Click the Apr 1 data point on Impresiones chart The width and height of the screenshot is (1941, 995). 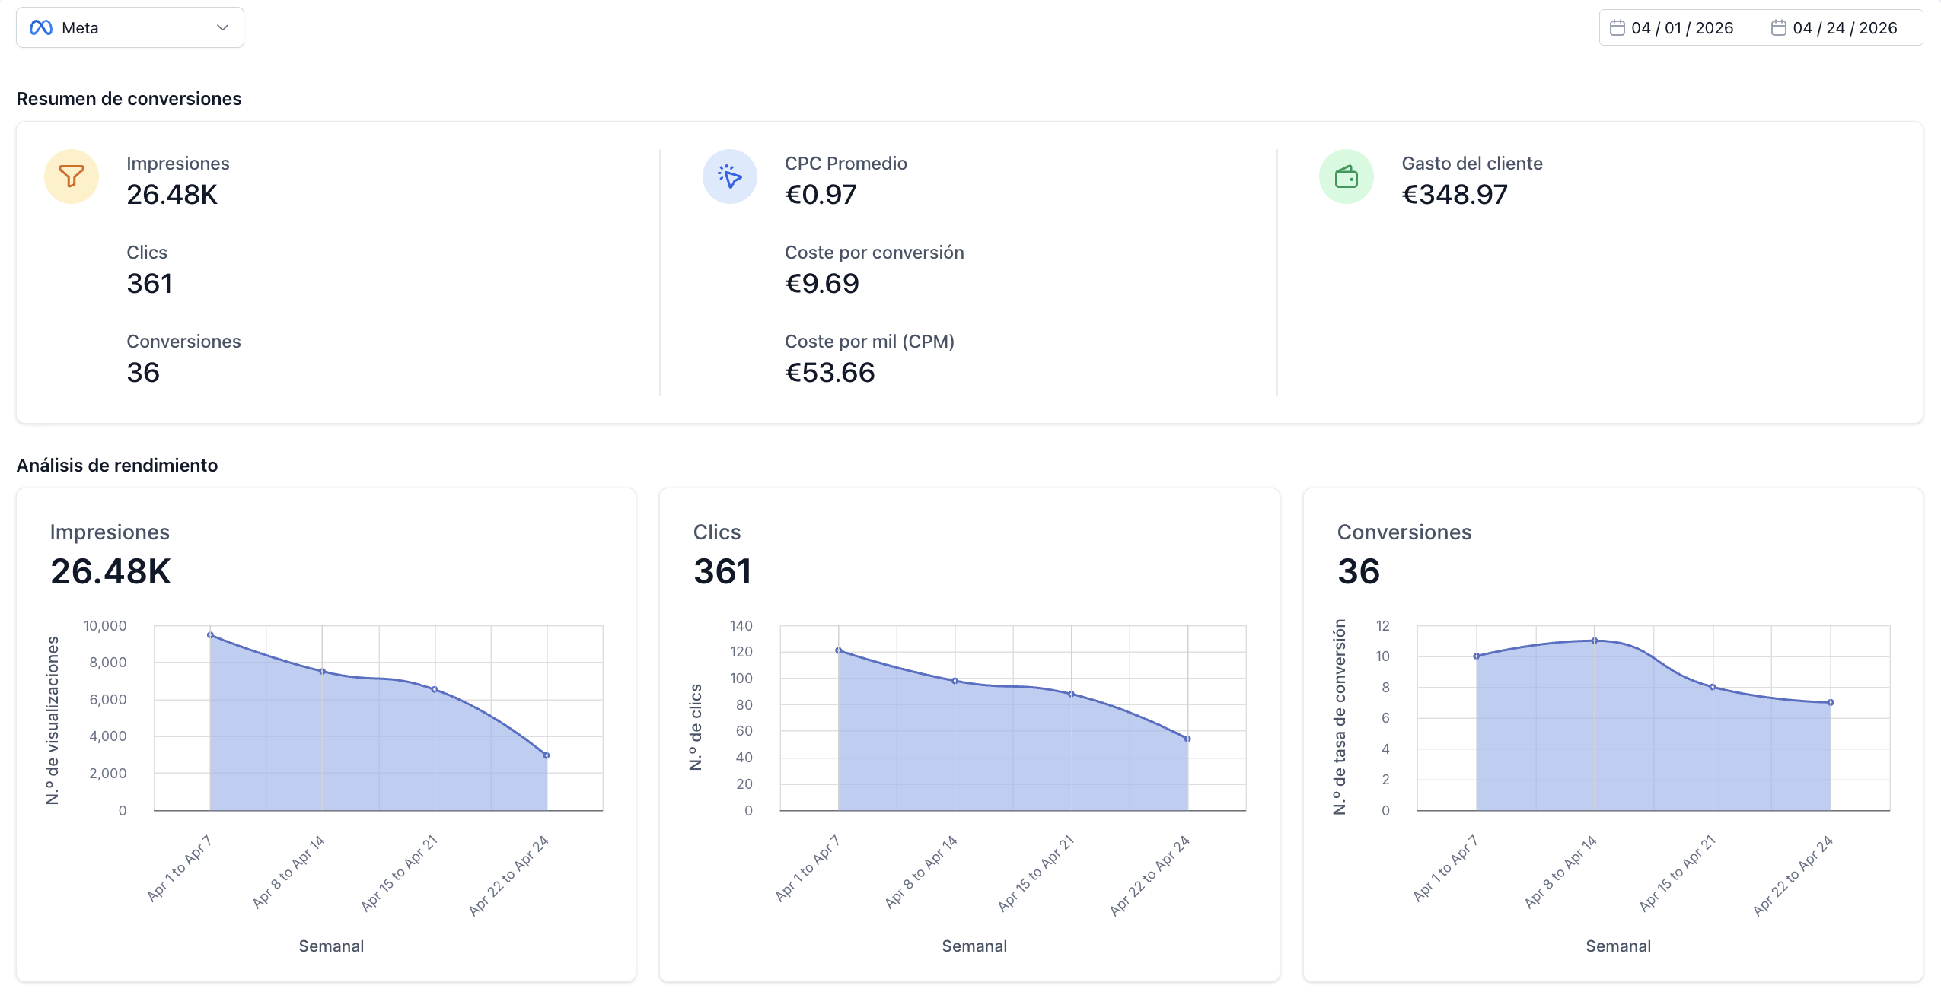point(209,634)
